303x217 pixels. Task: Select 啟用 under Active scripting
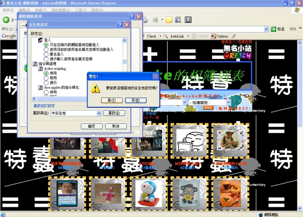46,78
